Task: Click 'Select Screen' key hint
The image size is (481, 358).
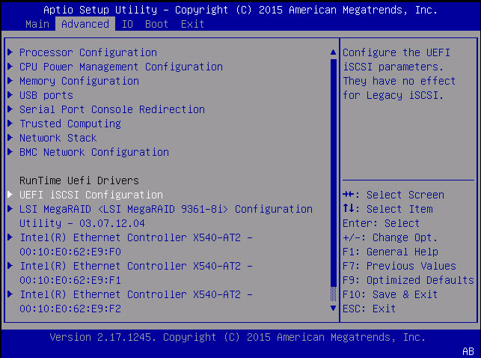Action: (393, 195)
